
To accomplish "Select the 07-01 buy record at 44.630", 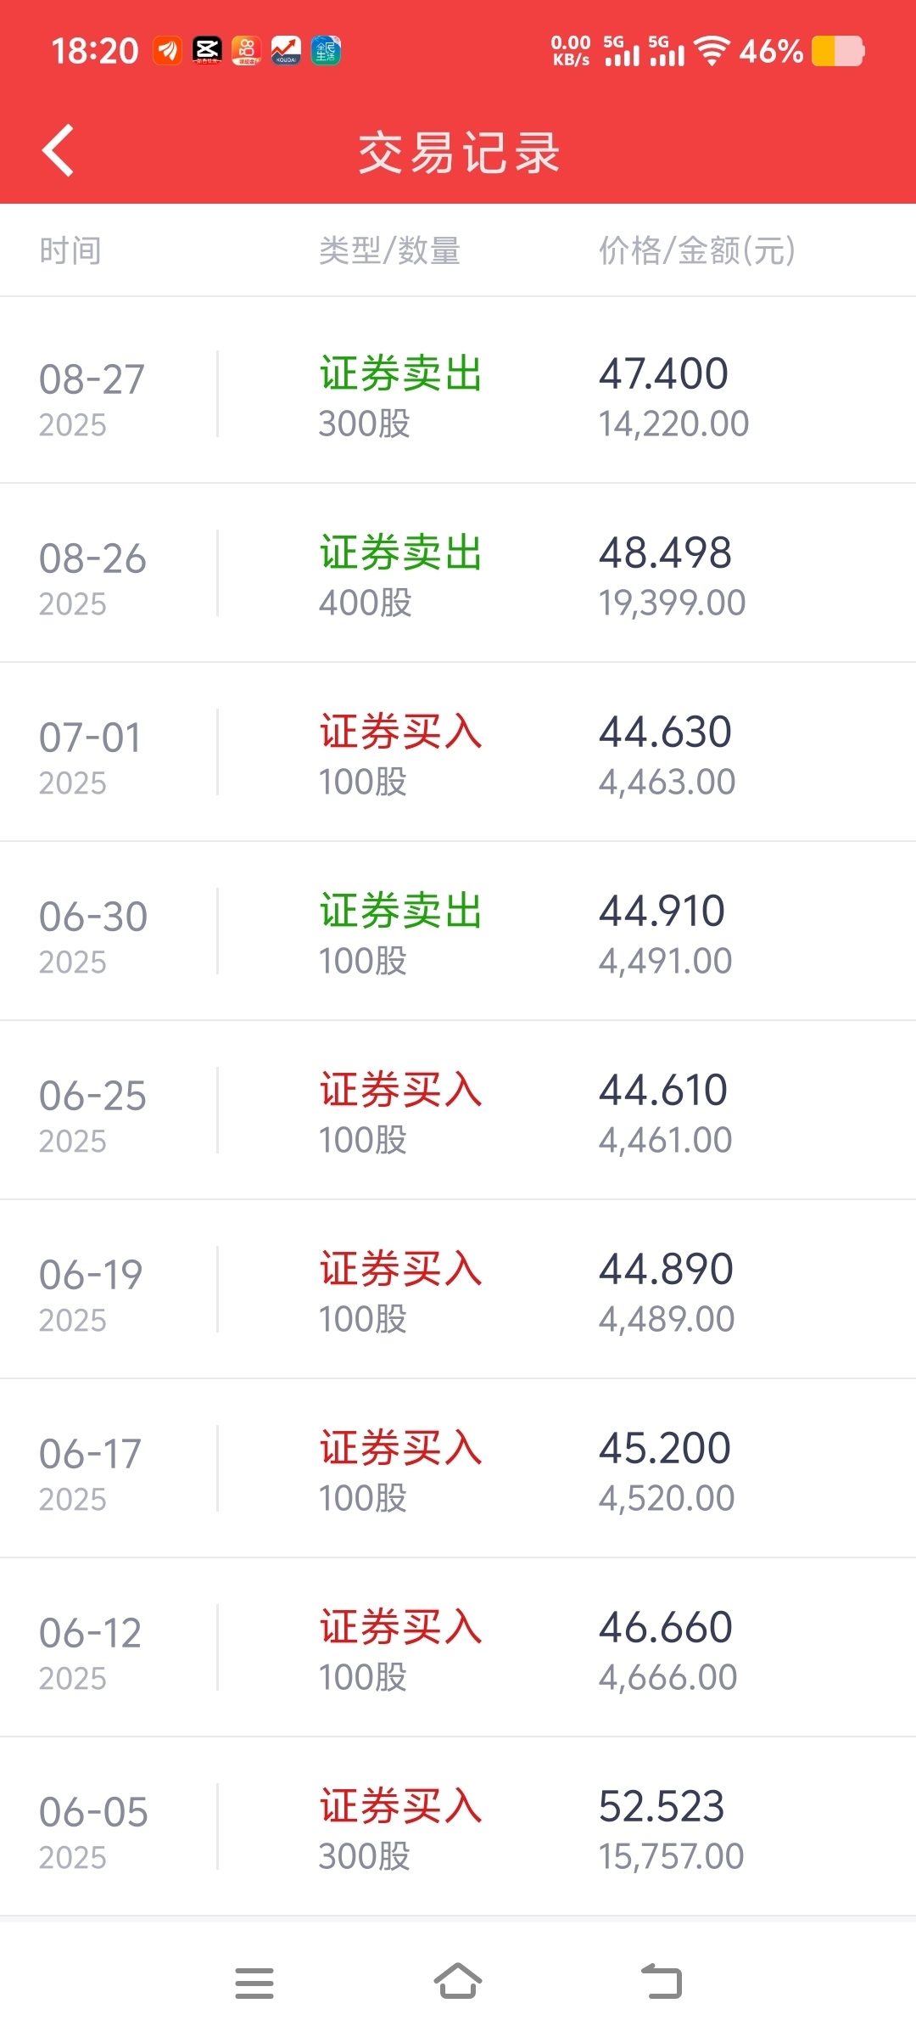I will pyautogui.click(x=458, y=752).
